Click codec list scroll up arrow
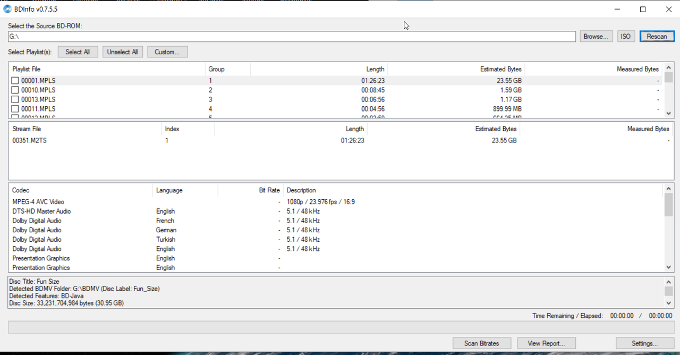Image resolution: width=680 pixels, height=355 pixels. pyautogui.click(x=668, y=189)
